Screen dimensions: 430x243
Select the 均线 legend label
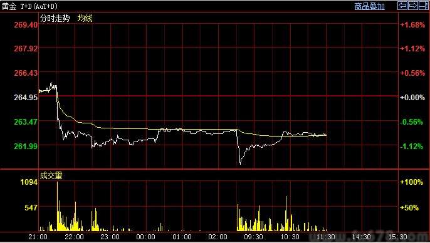85,18
